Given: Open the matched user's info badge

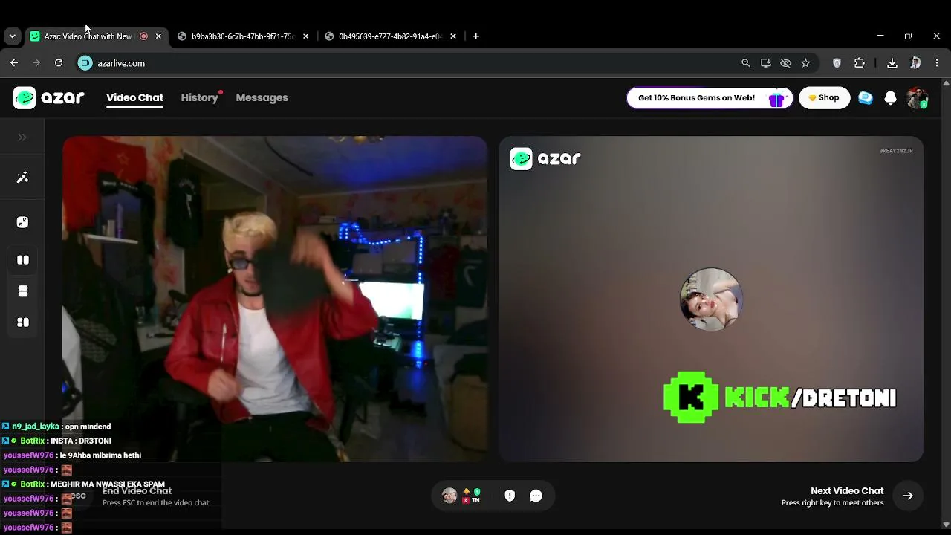Looking at the screenshot, I should (x=461, y=496).
